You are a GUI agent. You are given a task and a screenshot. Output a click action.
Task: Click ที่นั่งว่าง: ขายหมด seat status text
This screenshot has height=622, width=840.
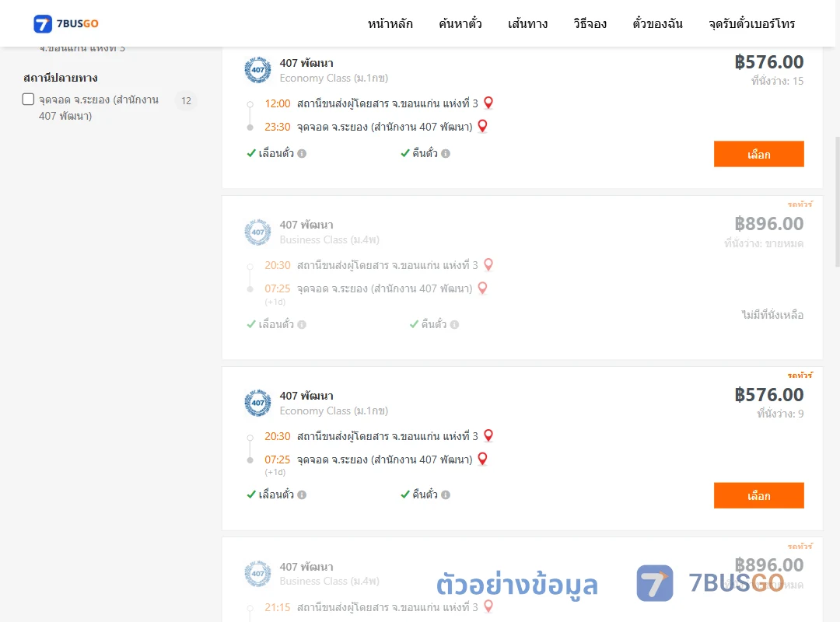tap(764, 244)
